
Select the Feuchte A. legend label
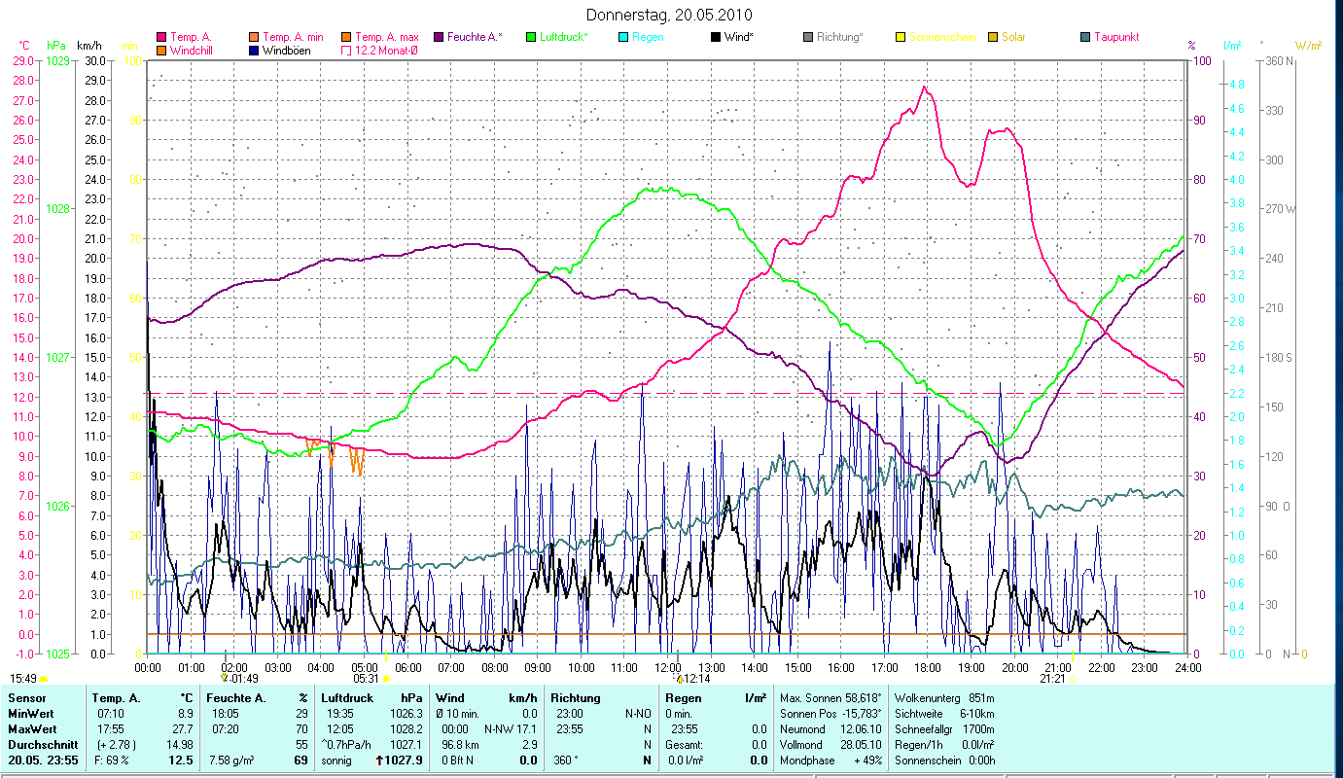click(x=475, y=37)
